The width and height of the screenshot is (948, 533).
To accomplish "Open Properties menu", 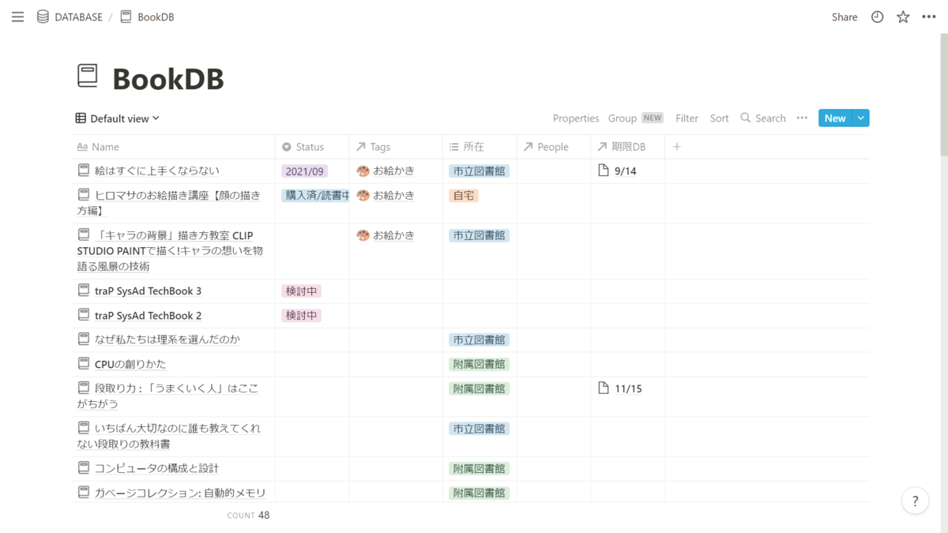I will (576, 118).
